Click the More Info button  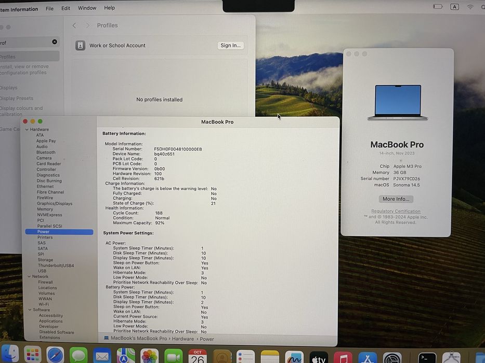[396, 199]
